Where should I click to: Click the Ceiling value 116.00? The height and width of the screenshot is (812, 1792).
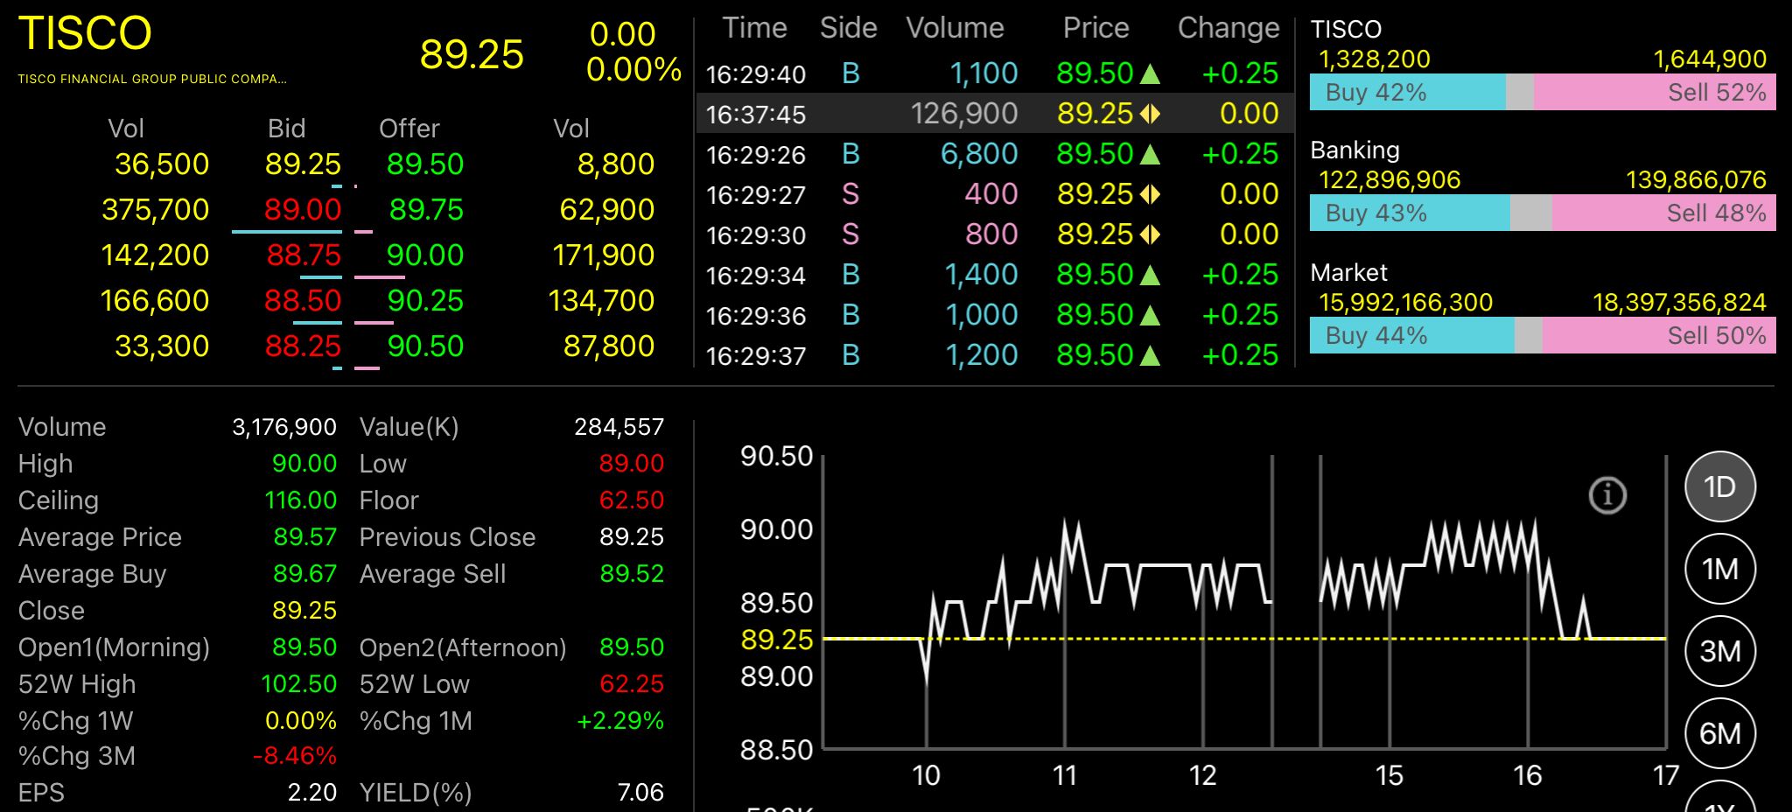click(300, 500)
